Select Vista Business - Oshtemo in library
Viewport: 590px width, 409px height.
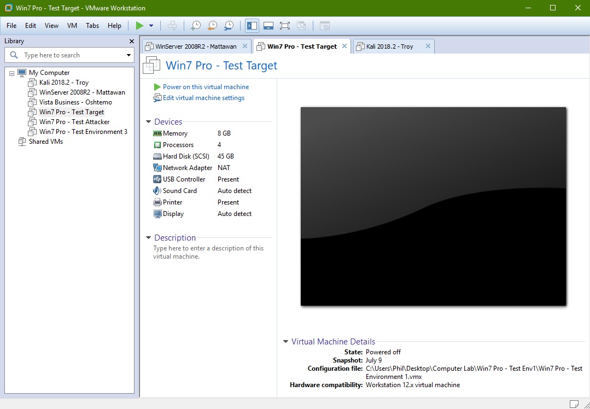coord(75,102)
